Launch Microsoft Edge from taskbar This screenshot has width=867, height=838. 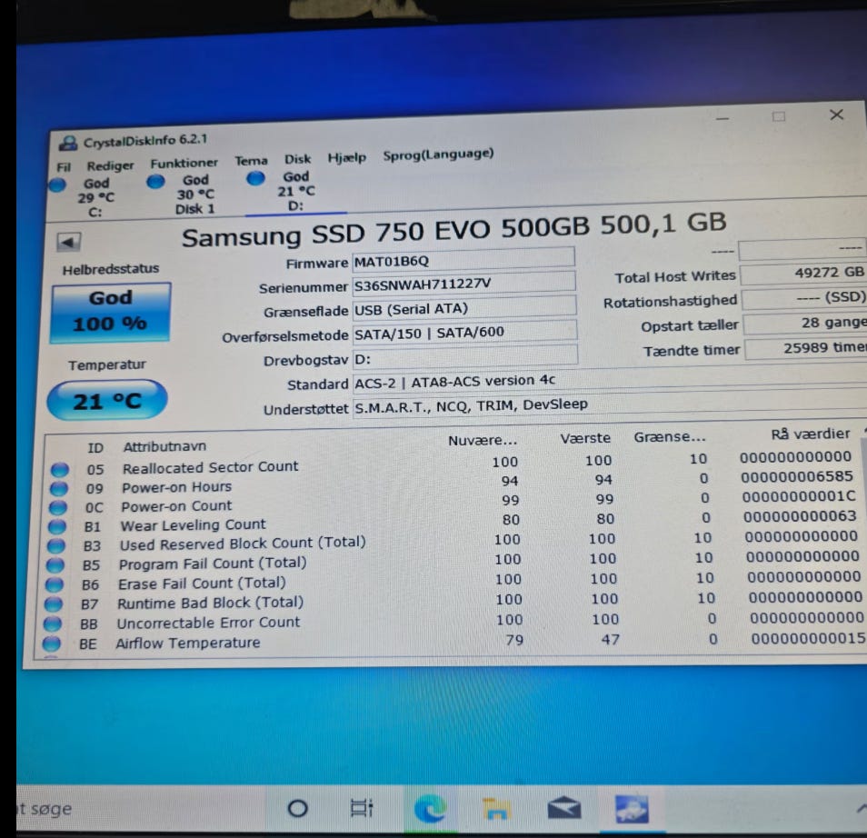click(x=430, y=809)
